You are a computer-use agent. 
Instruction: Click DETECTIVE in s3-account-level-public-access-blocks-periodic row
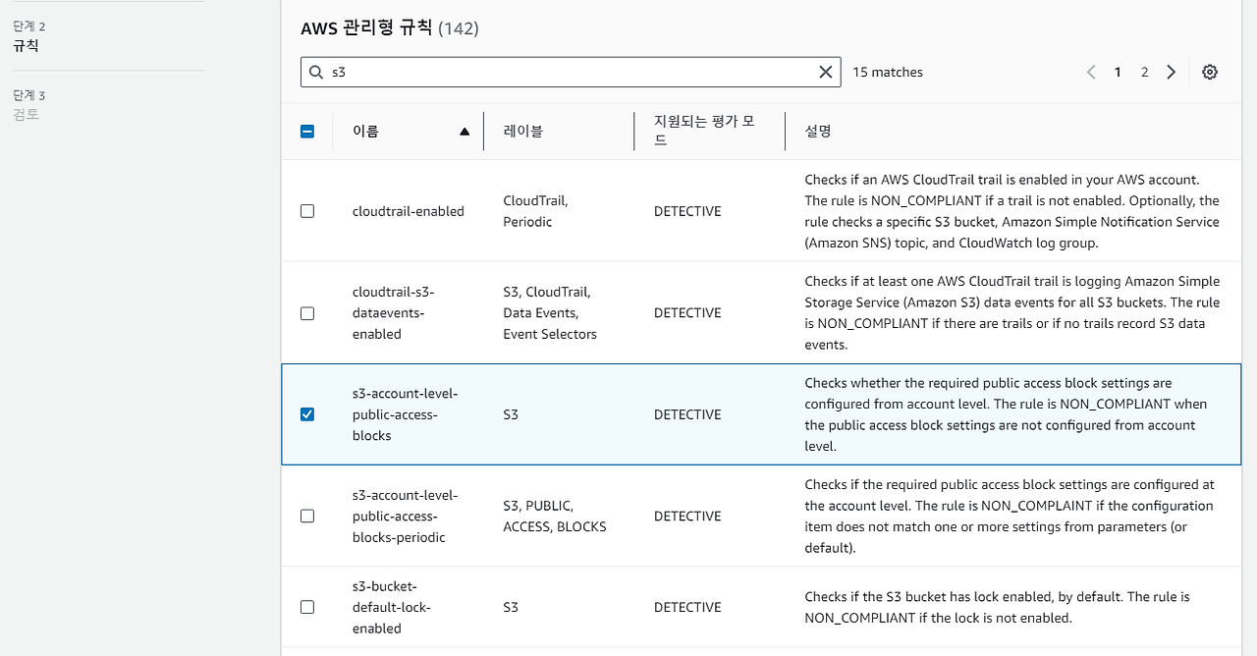click(x=687, y=516)
